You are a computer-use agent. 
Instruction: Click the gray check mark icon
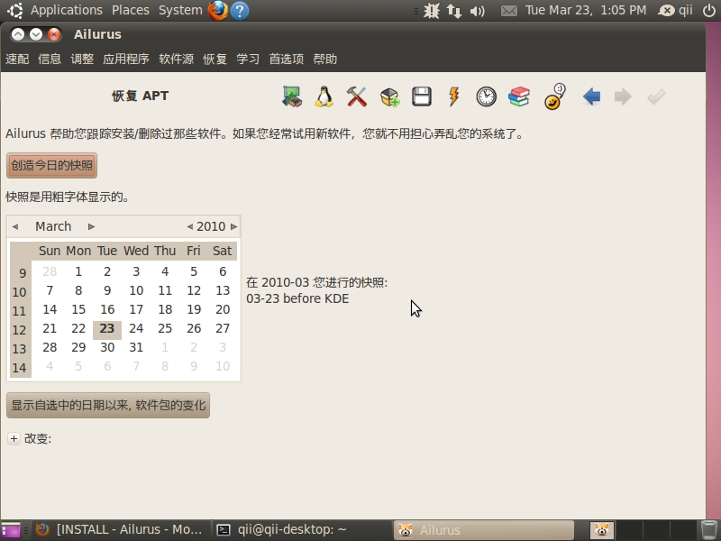[656, 96]
